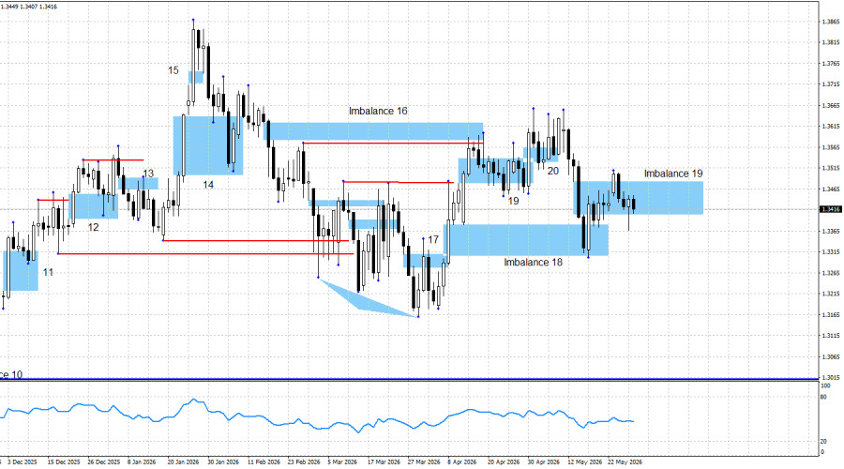Click the "20 Jan 2026" date label
Viewport: 844px width, 469px height.
[183, 462]
